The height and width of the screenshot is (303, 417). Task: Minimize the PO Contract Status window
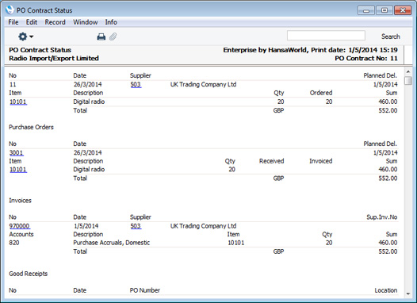coord(366,10)
